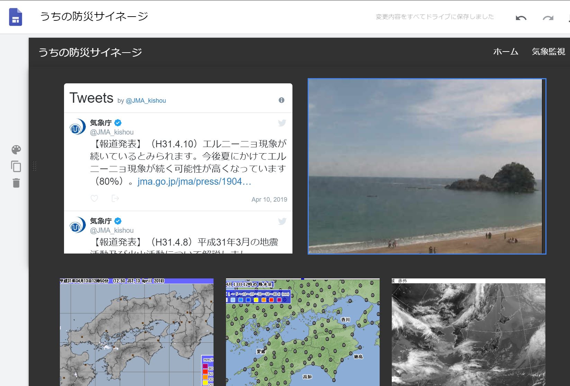
Task: Click the drive save status message
Action: click(435, 17)
